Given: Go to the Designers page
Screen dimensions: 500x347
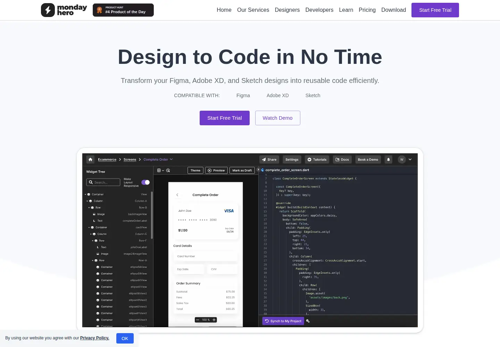Looking at the screenshot, I should [287, 10].
